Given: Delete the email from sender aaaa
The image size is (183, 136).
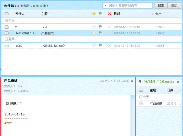Looking at the screenshot, I should coord(109,46).
